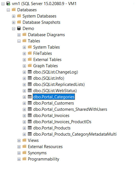The width and height of the screenshot is (140, 169).
Task: Click the External Resources folder icon
Action: [25, 146]
